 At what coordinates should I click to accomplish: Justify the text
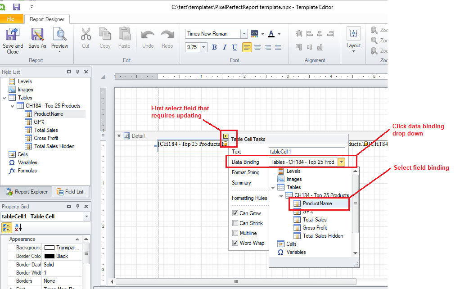coord(278,47)
